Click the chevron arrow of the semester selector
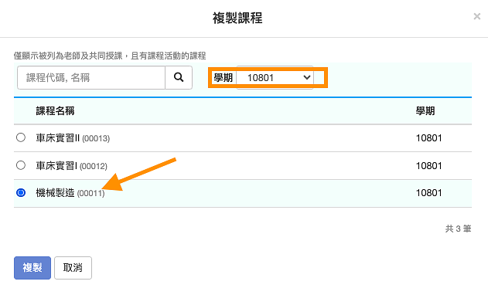This screenshot has height=305, width=488. click(307, 77)
